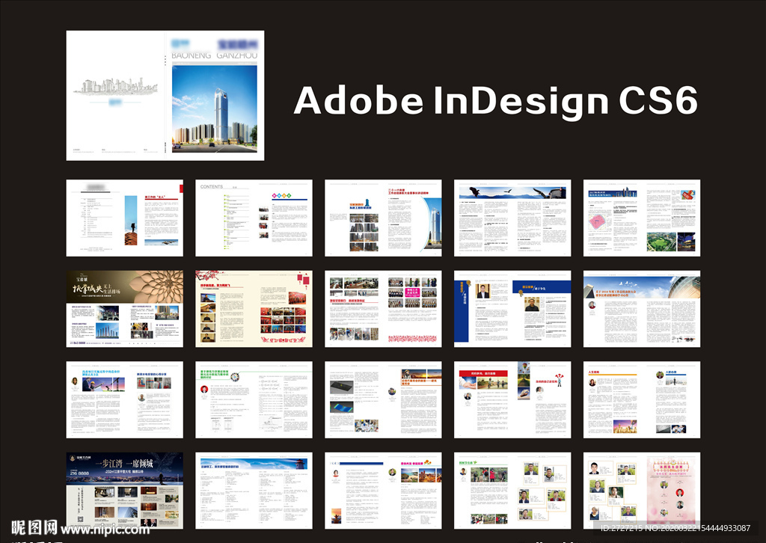The height and width of the screenshot is (543, 766).
Task: Open the spread with pink site map
Action: (641, 218)
